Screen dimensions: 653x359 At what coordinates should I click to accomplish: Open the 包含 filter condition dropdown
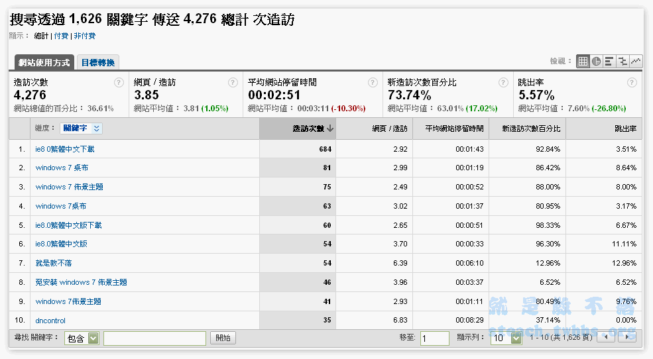click(82, 338)
